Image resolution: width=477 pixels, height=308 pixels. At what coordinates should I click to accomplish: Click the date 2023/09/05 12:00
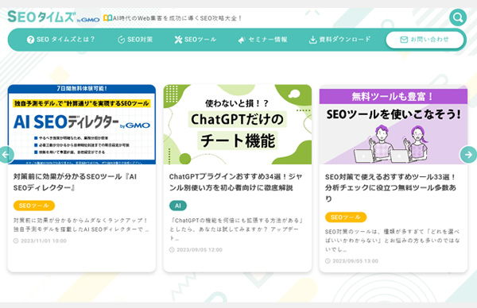click(x=200, y=250)
